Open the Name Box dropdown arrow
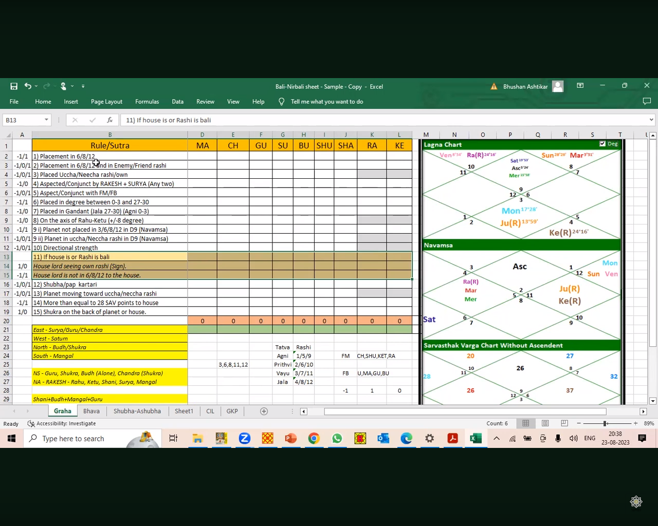The height and width of the screenshot is (526, 658). click(46, 120)
